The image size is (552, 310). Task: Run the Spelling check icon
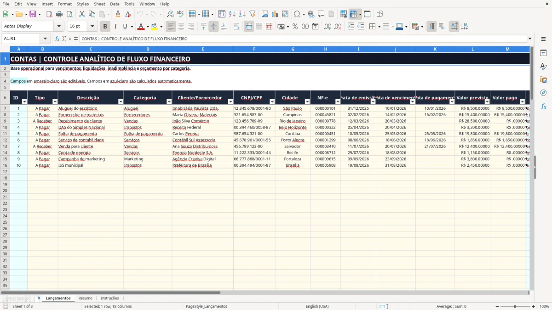[180, 14]
